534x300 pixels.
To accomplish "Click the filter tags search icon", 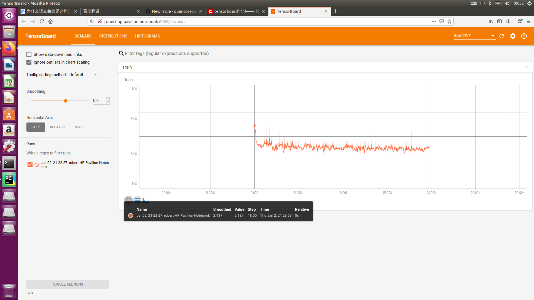I will pos(121,53).
